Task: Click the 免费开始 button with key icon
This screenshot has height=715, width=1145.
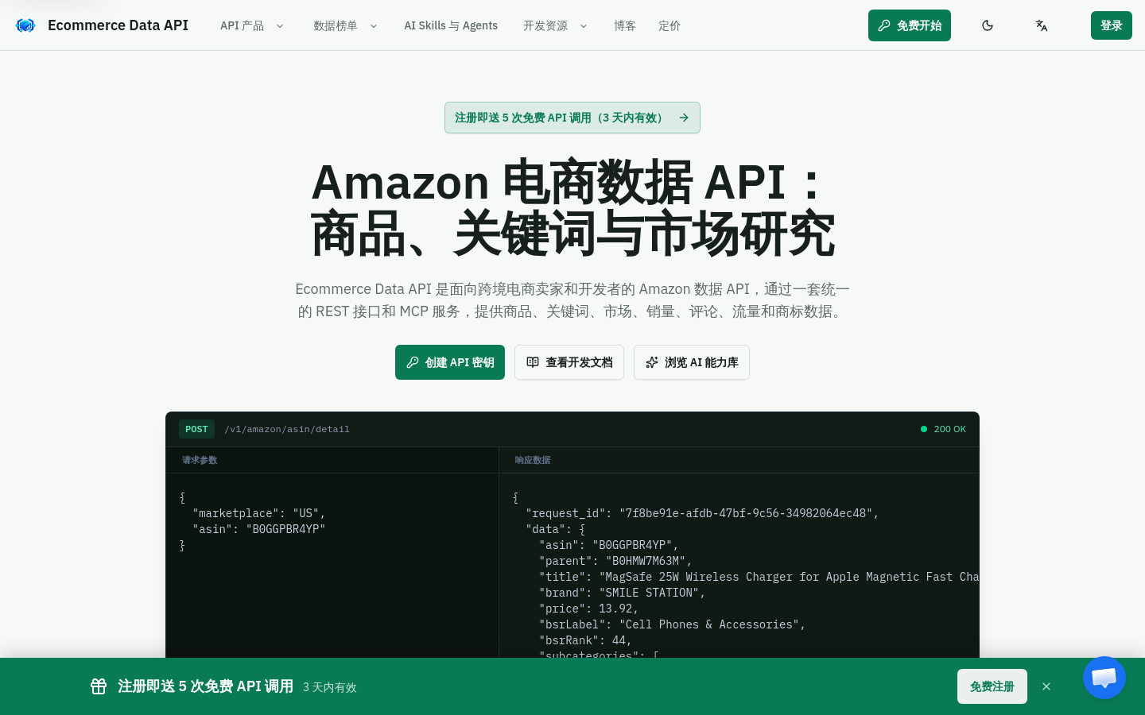Action: (x=910, y=25)
